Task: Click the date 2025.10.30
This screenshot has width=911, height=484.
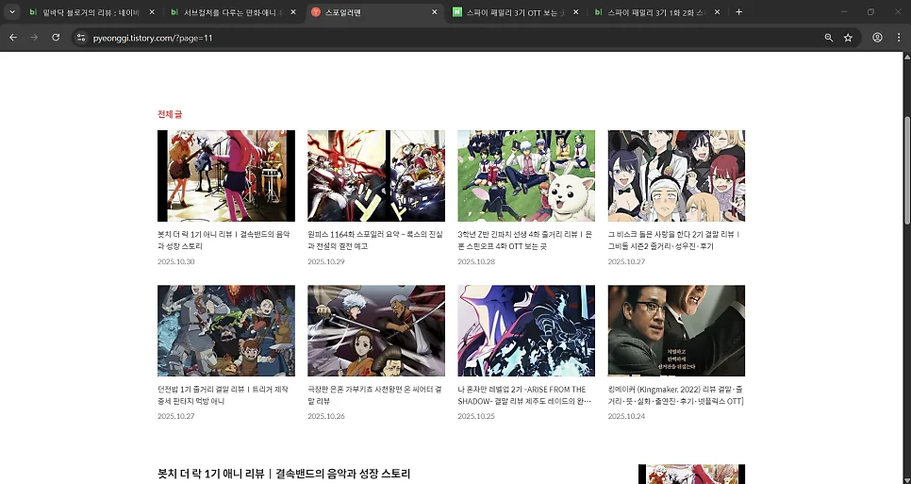Action: 176,261
